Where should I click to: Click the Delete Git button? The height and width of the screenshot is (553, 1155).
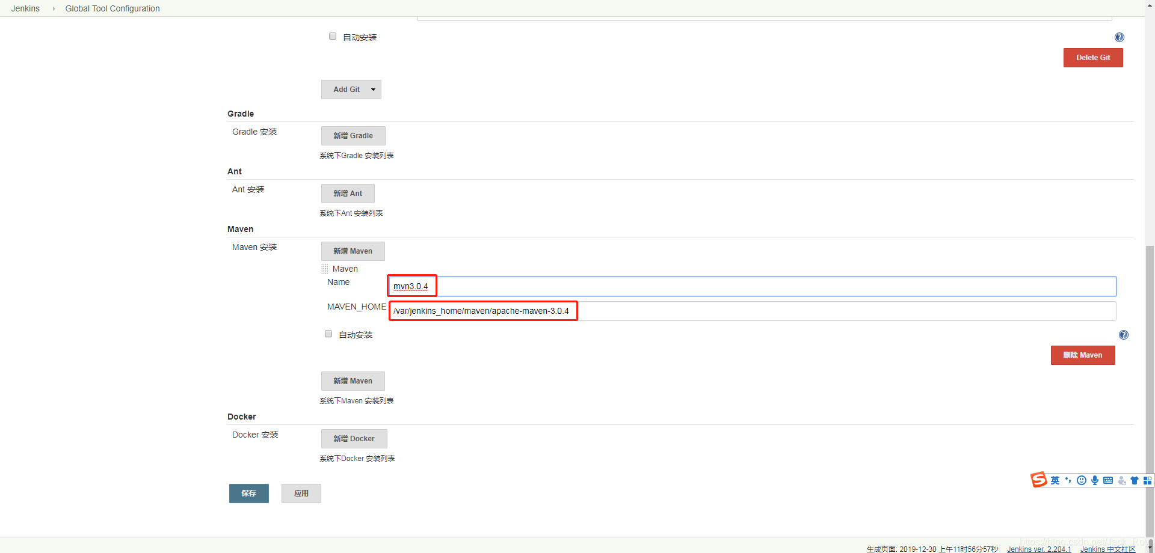(1093, 58)
